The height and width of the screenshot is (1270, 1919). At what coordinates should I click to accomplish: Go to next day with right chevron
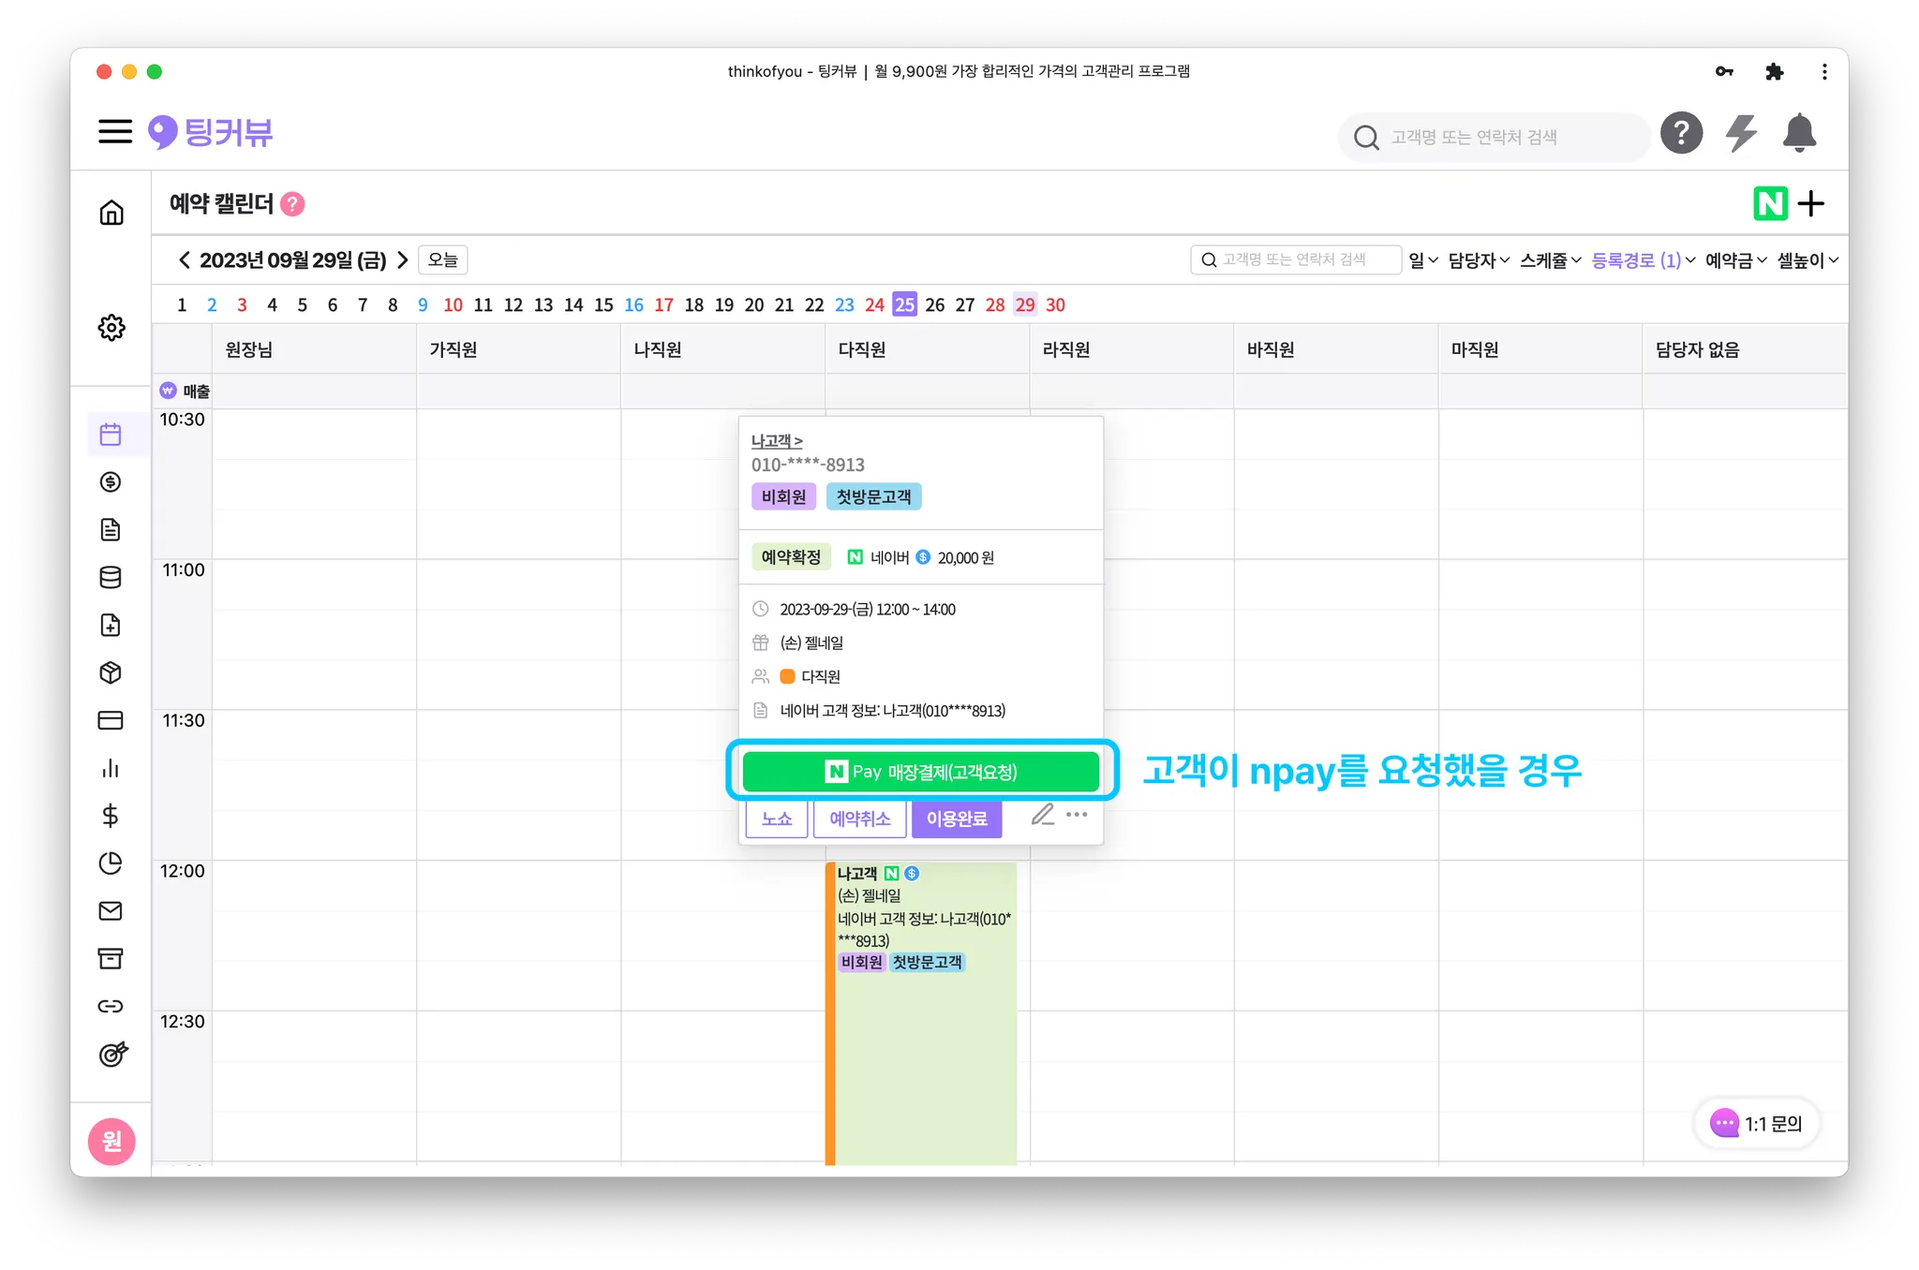pos(403,260)
